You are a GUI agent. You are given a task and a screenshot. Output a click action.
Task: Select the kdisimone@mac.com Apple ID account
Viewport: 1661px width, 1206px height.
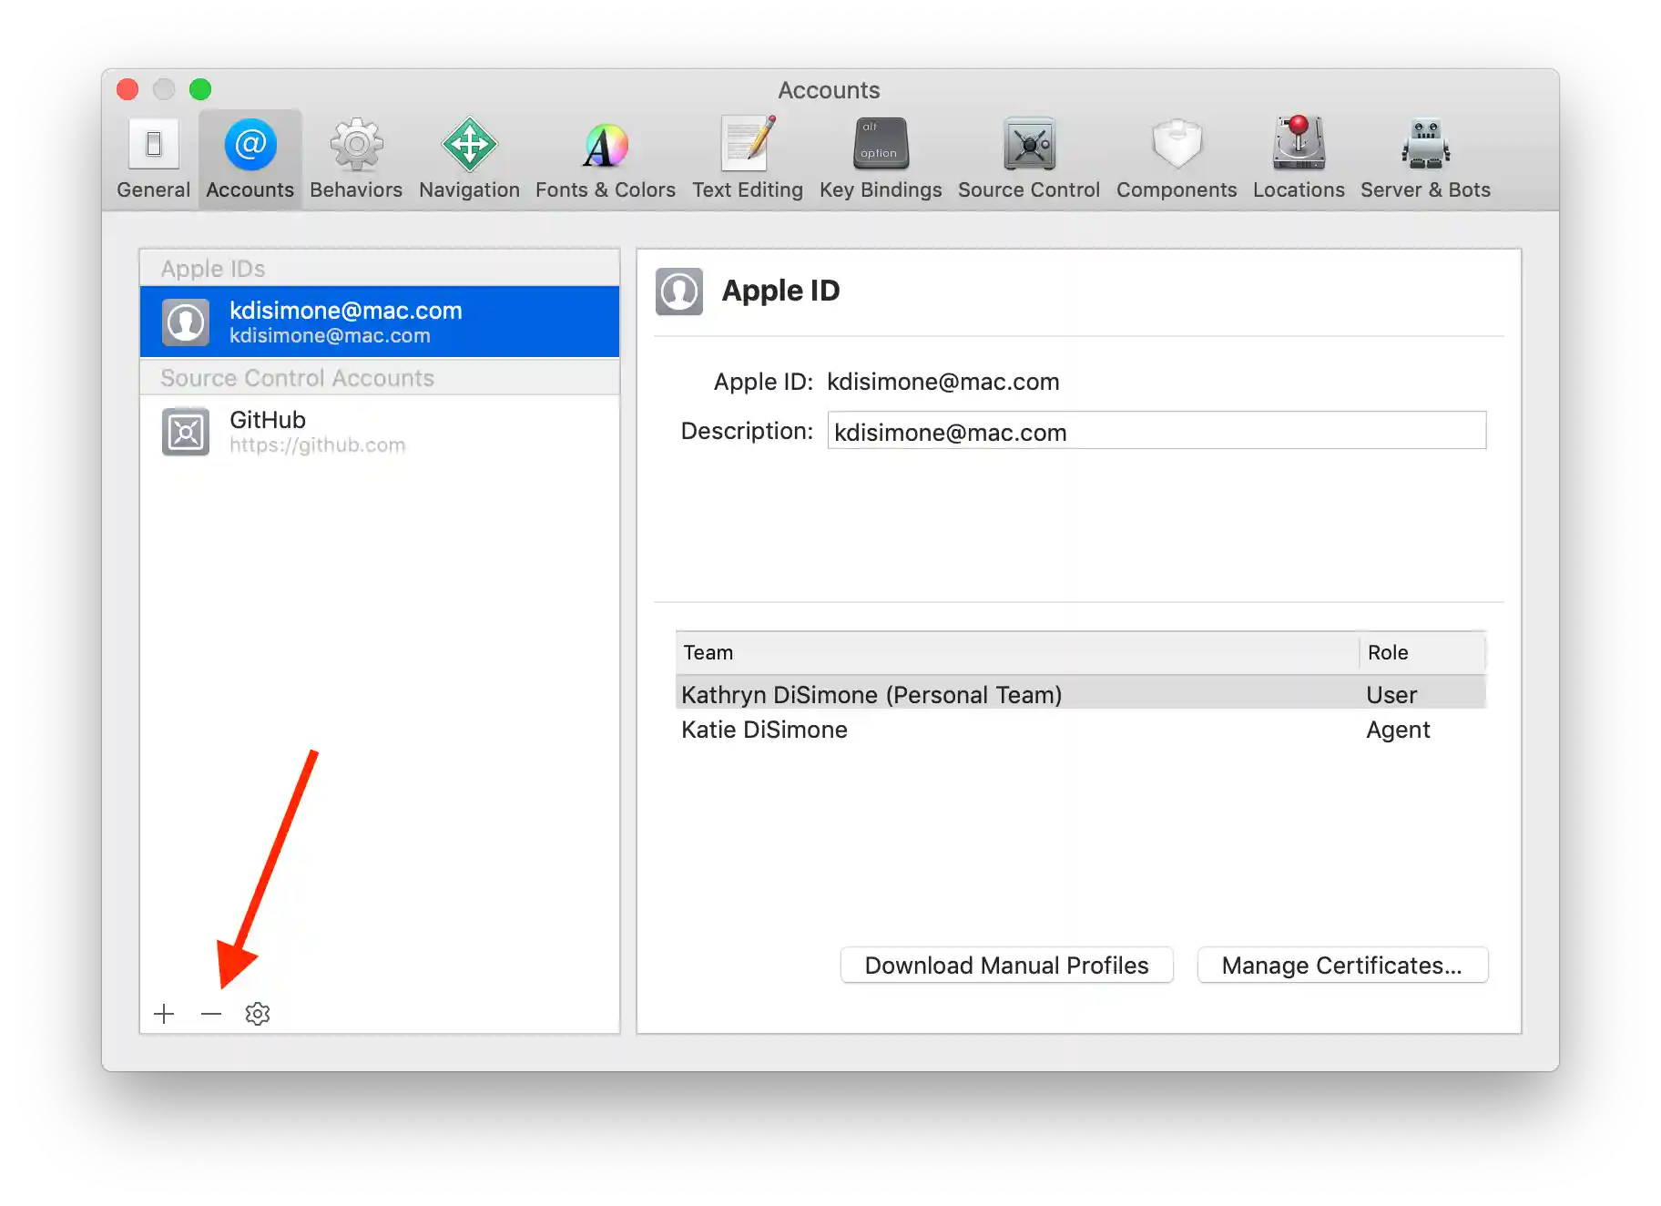point(379,322)
